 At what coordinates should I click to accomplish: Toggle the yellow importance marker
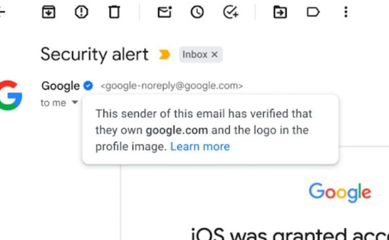pos(164,55)
